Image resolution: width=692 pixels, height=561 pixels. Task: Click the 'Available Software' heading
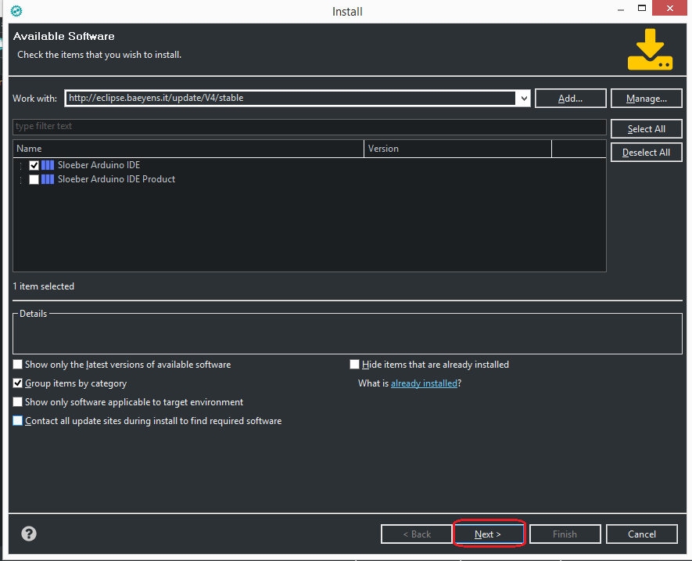pos(64,36)
